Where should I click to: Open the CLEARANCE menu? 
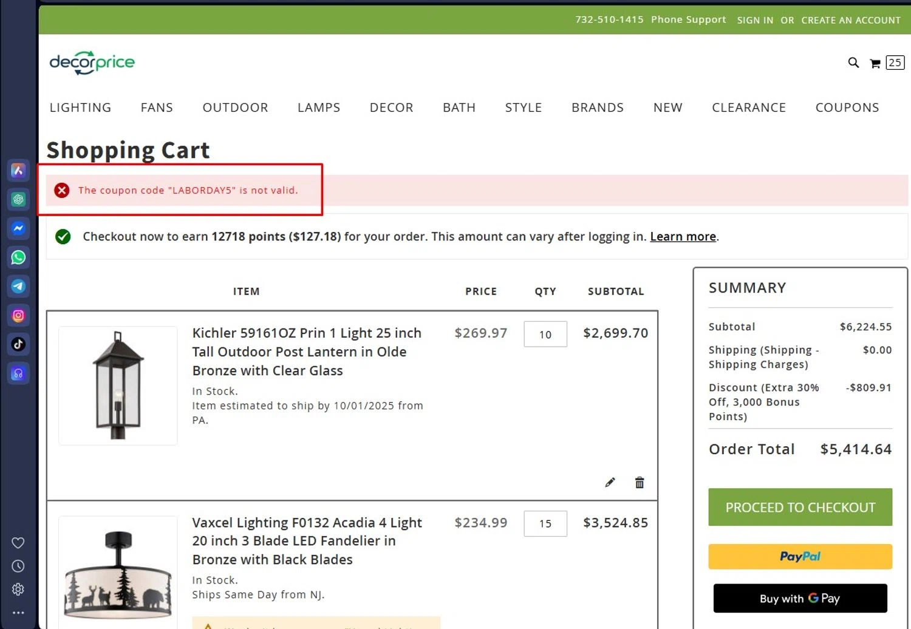749,107
